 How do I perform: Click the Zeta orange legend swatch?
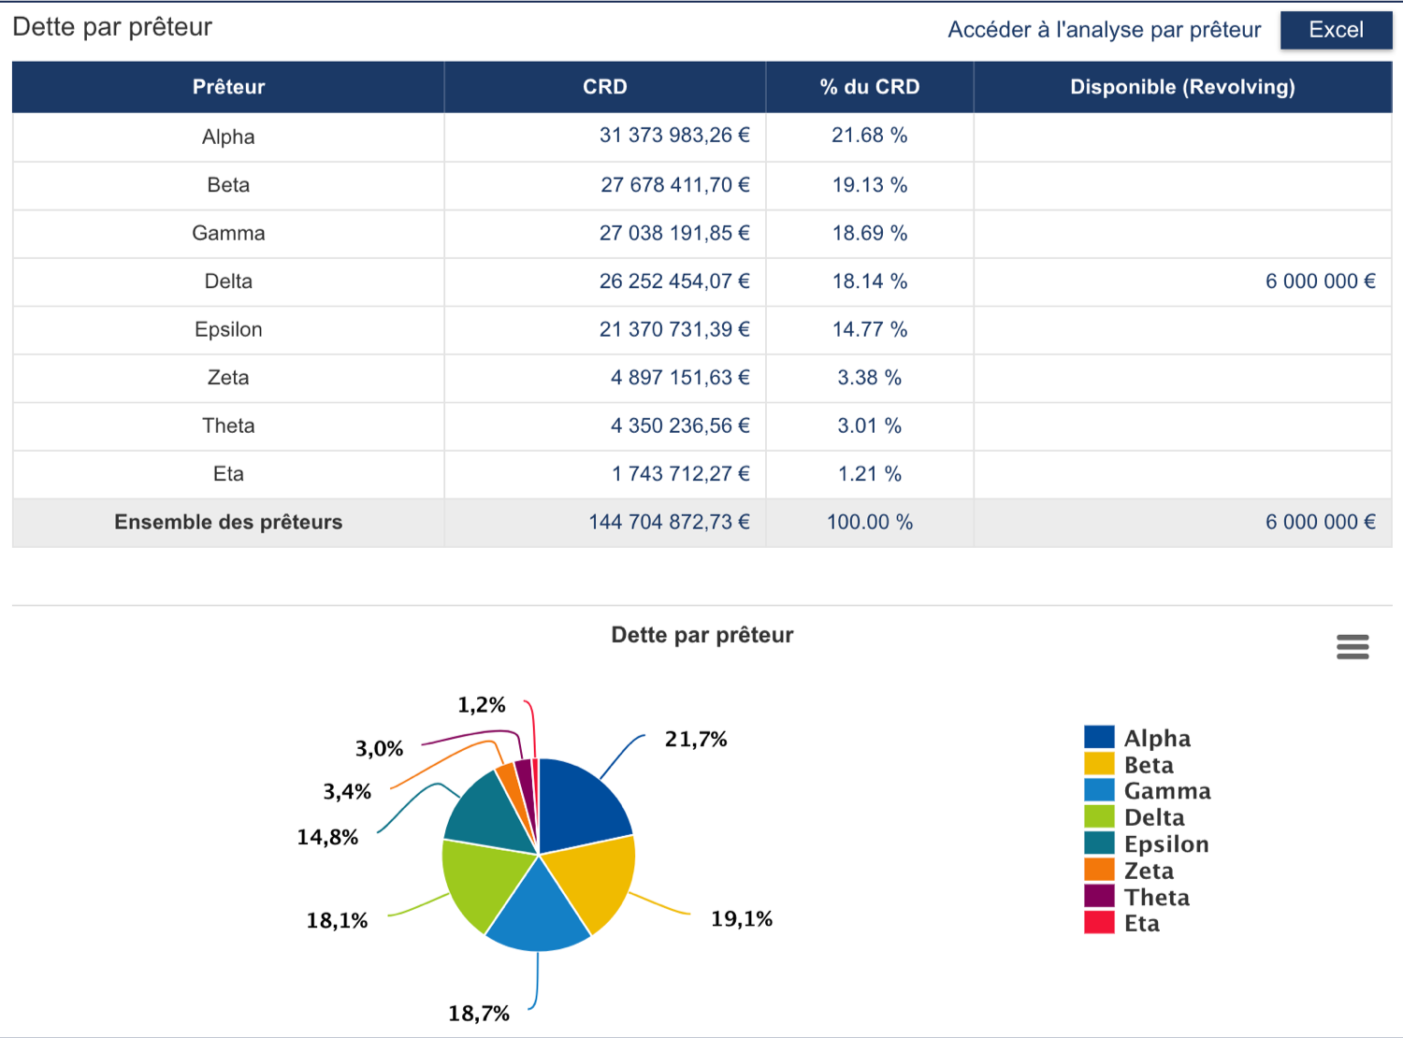pyautogui.click(x=1099, y=870)
